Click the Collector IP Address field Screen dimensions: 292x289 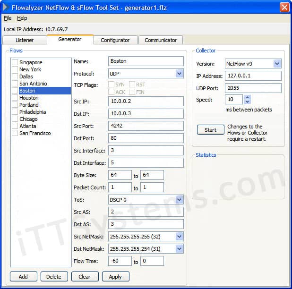pyautogui.click(x=253, y=76)
